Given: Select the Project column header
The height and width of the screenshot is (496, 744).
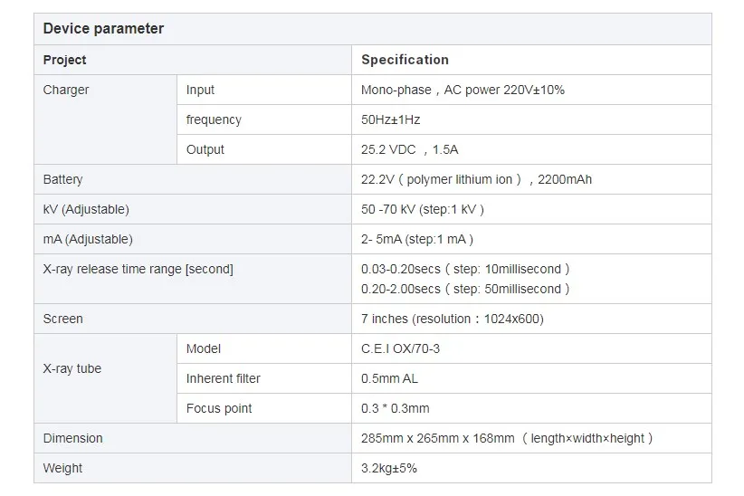Looking at the screenshot, I should pyautogui.click(x=64, y=60).
